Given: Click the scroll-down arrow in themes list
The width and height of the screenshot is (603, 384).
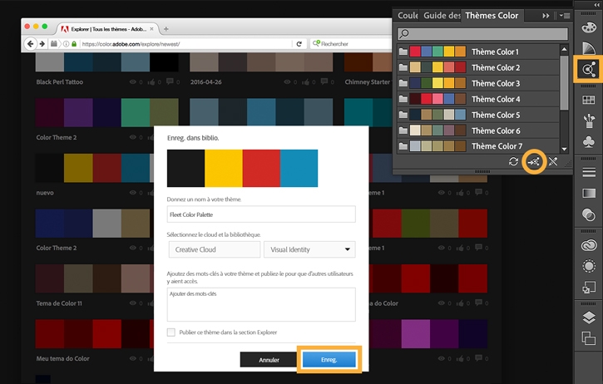Looking at the screenshot, I should pyautogui.click(x=564, y=149).
